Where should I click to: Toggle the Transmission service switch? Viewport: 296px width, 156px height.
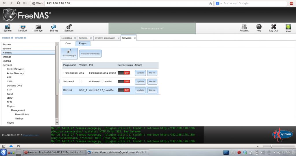[124, 73]
